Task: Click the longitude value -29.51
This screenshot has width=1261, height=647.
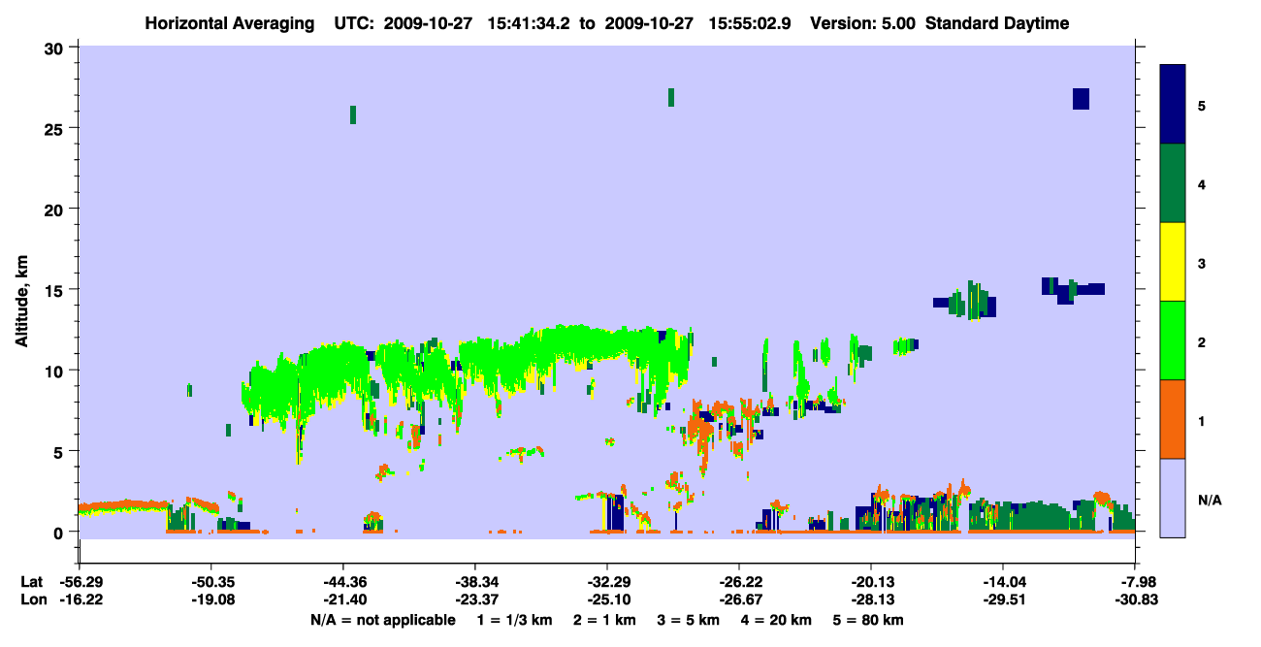Action: pyautogui.click(x=1002, y=600)
